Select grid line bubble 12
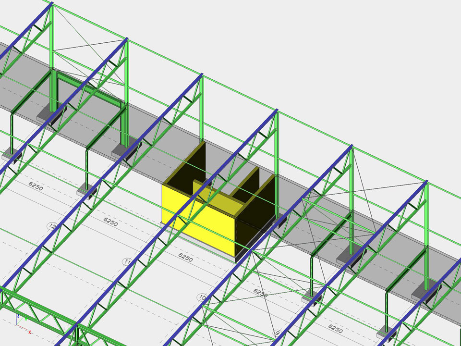The height and width of the screenshot is (346, 461). [x=52, y=225]
